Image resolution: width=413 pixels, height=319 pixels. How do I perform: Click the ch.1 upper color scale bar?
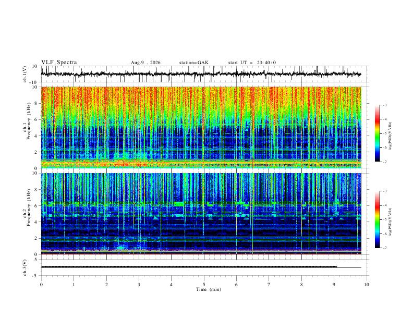coord(377,133)
